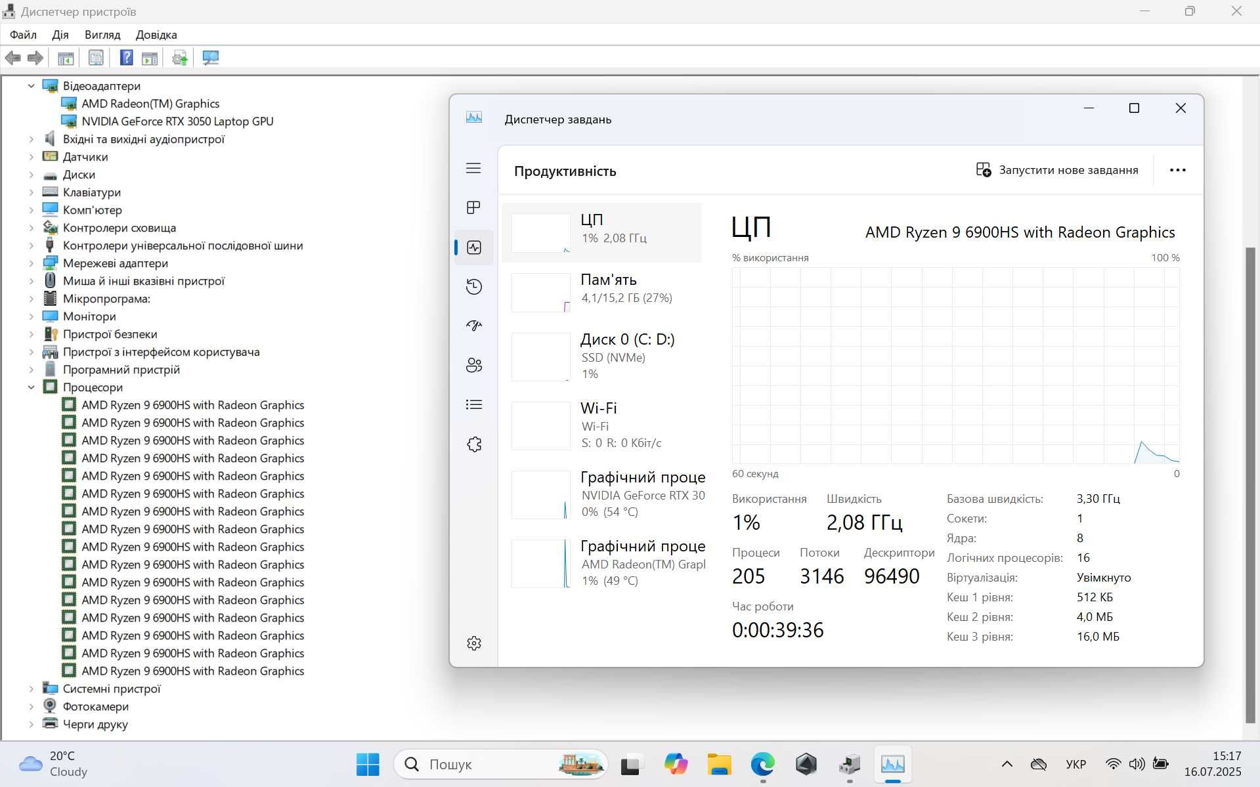Select ЦП performance item

click(x=601, y=232)
